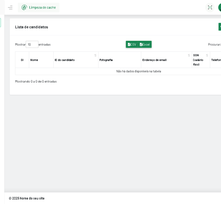
Task: Click the entries count field showing 10
Action: (32, 44)
